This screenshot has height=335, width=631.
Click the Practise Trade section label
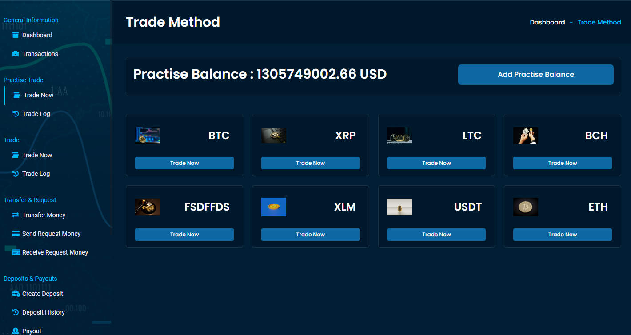(x=24, y=80)
